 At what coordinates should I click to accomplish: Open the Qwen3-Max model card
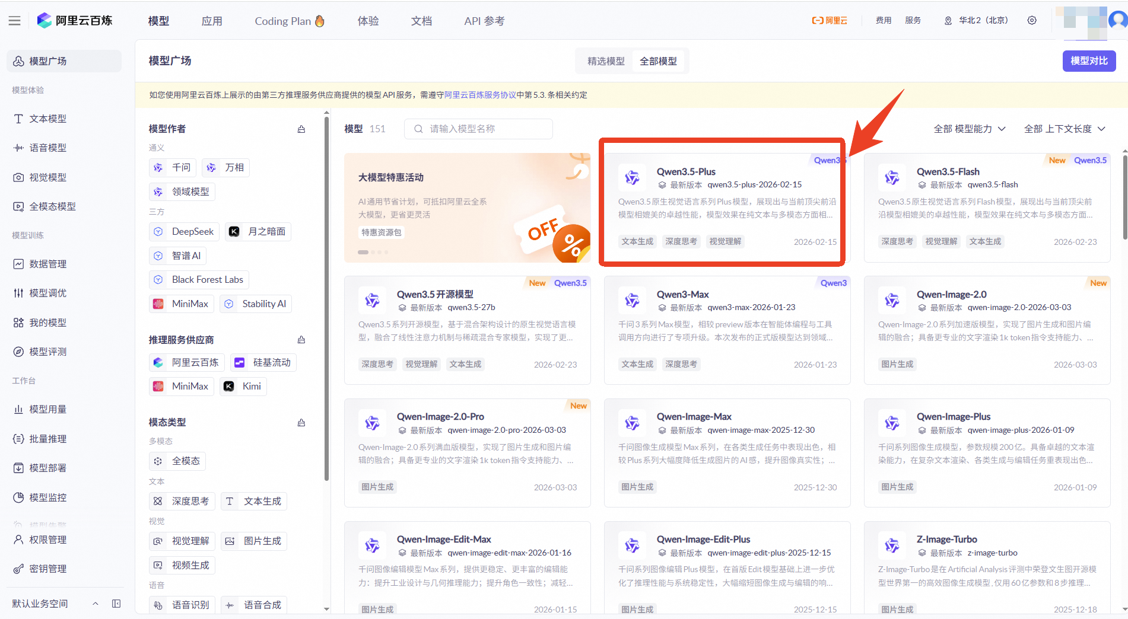pyautogui.click(x=727, y=330)
